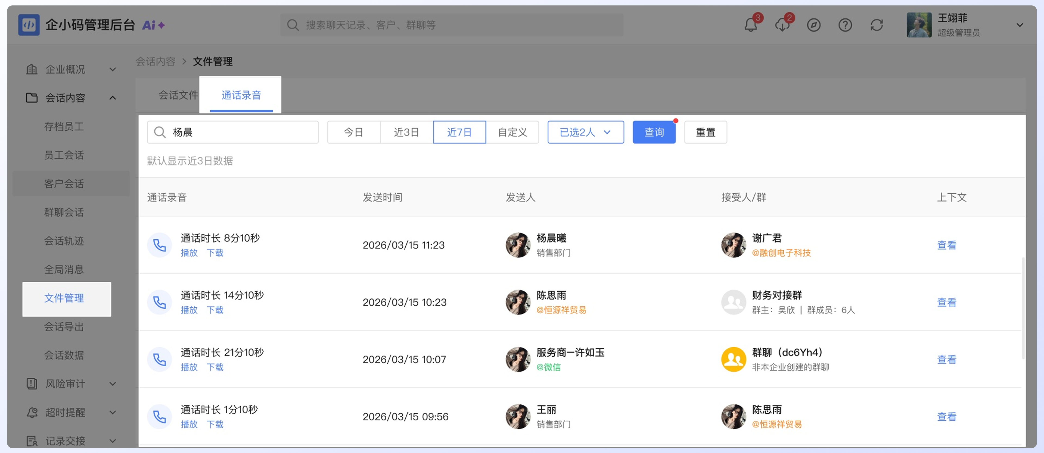The height and width of the screenshot is (453, 1044).
Task: Click the 风险审计 sidebar icon
Action: 32,384
